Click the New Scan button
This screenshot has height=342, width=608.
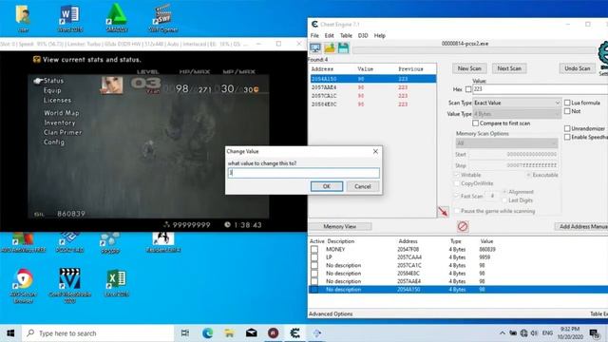[x=469, y=68]
